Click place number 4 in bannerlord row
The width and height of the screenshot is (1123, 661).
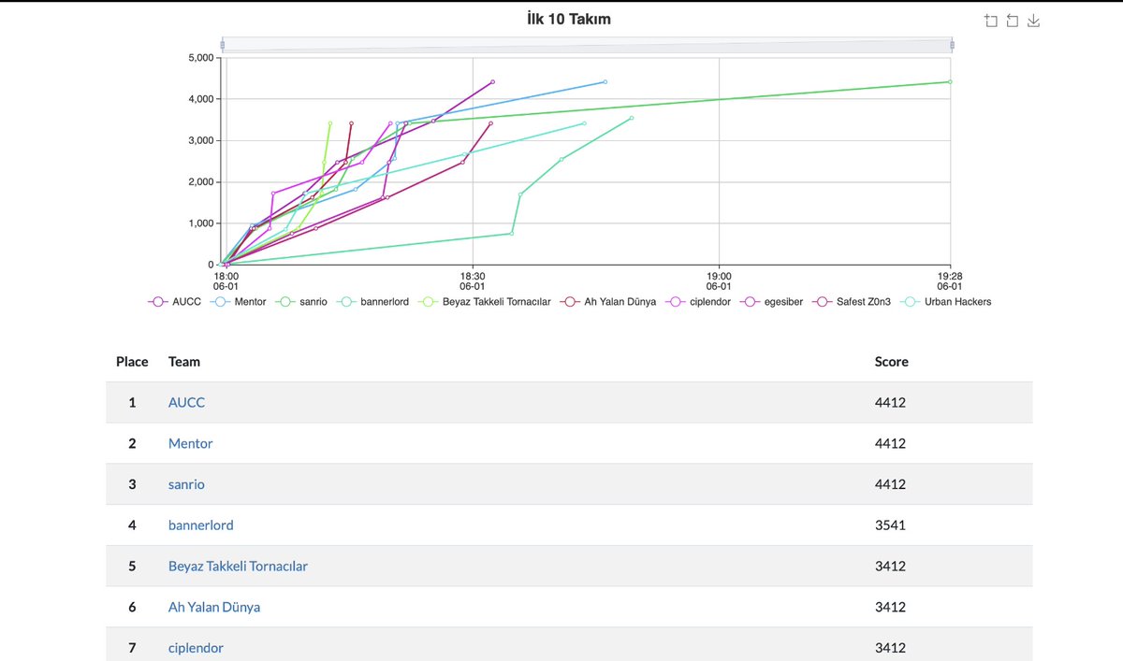(x=132, y=525)
